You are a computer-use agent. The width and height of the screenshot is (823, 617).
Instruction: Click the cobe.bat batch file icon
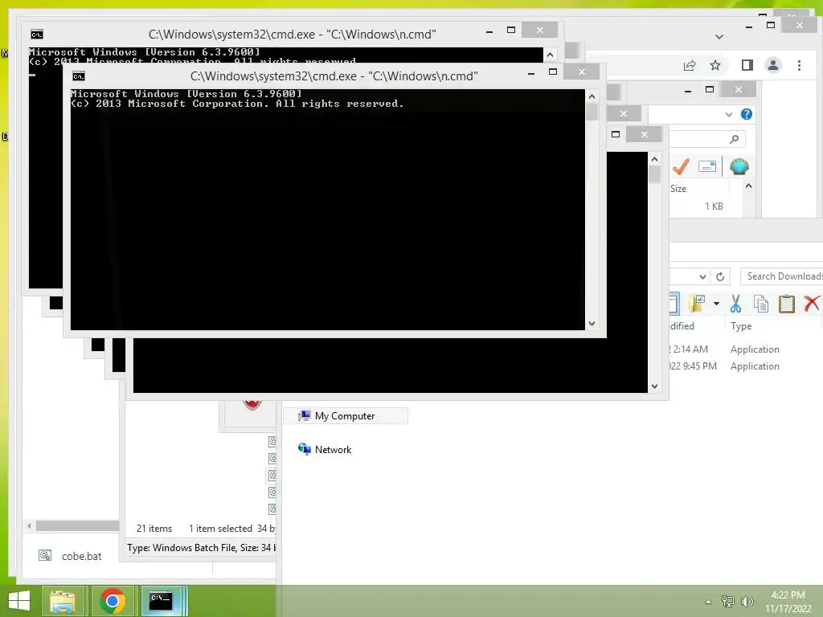point(45,555)
